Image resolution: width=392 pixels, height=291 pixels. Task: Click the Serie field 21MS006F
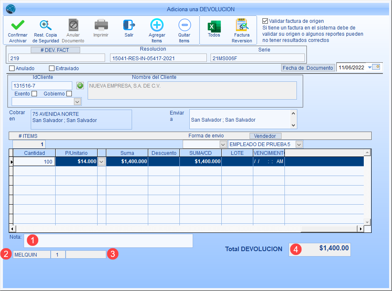[x=257, y=58]
